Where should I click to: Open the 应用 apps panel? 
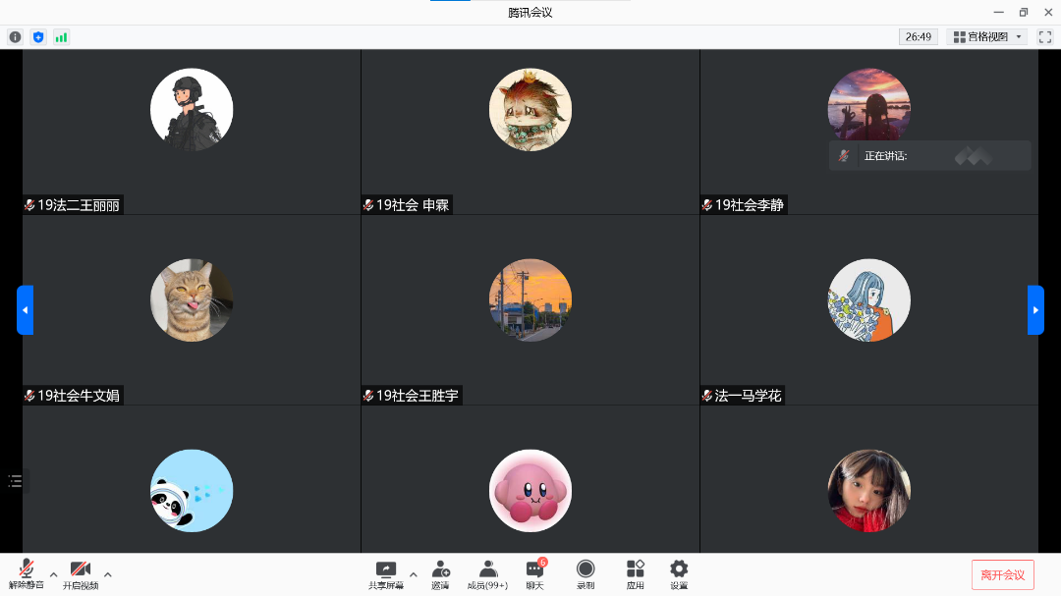click(636, 574)
